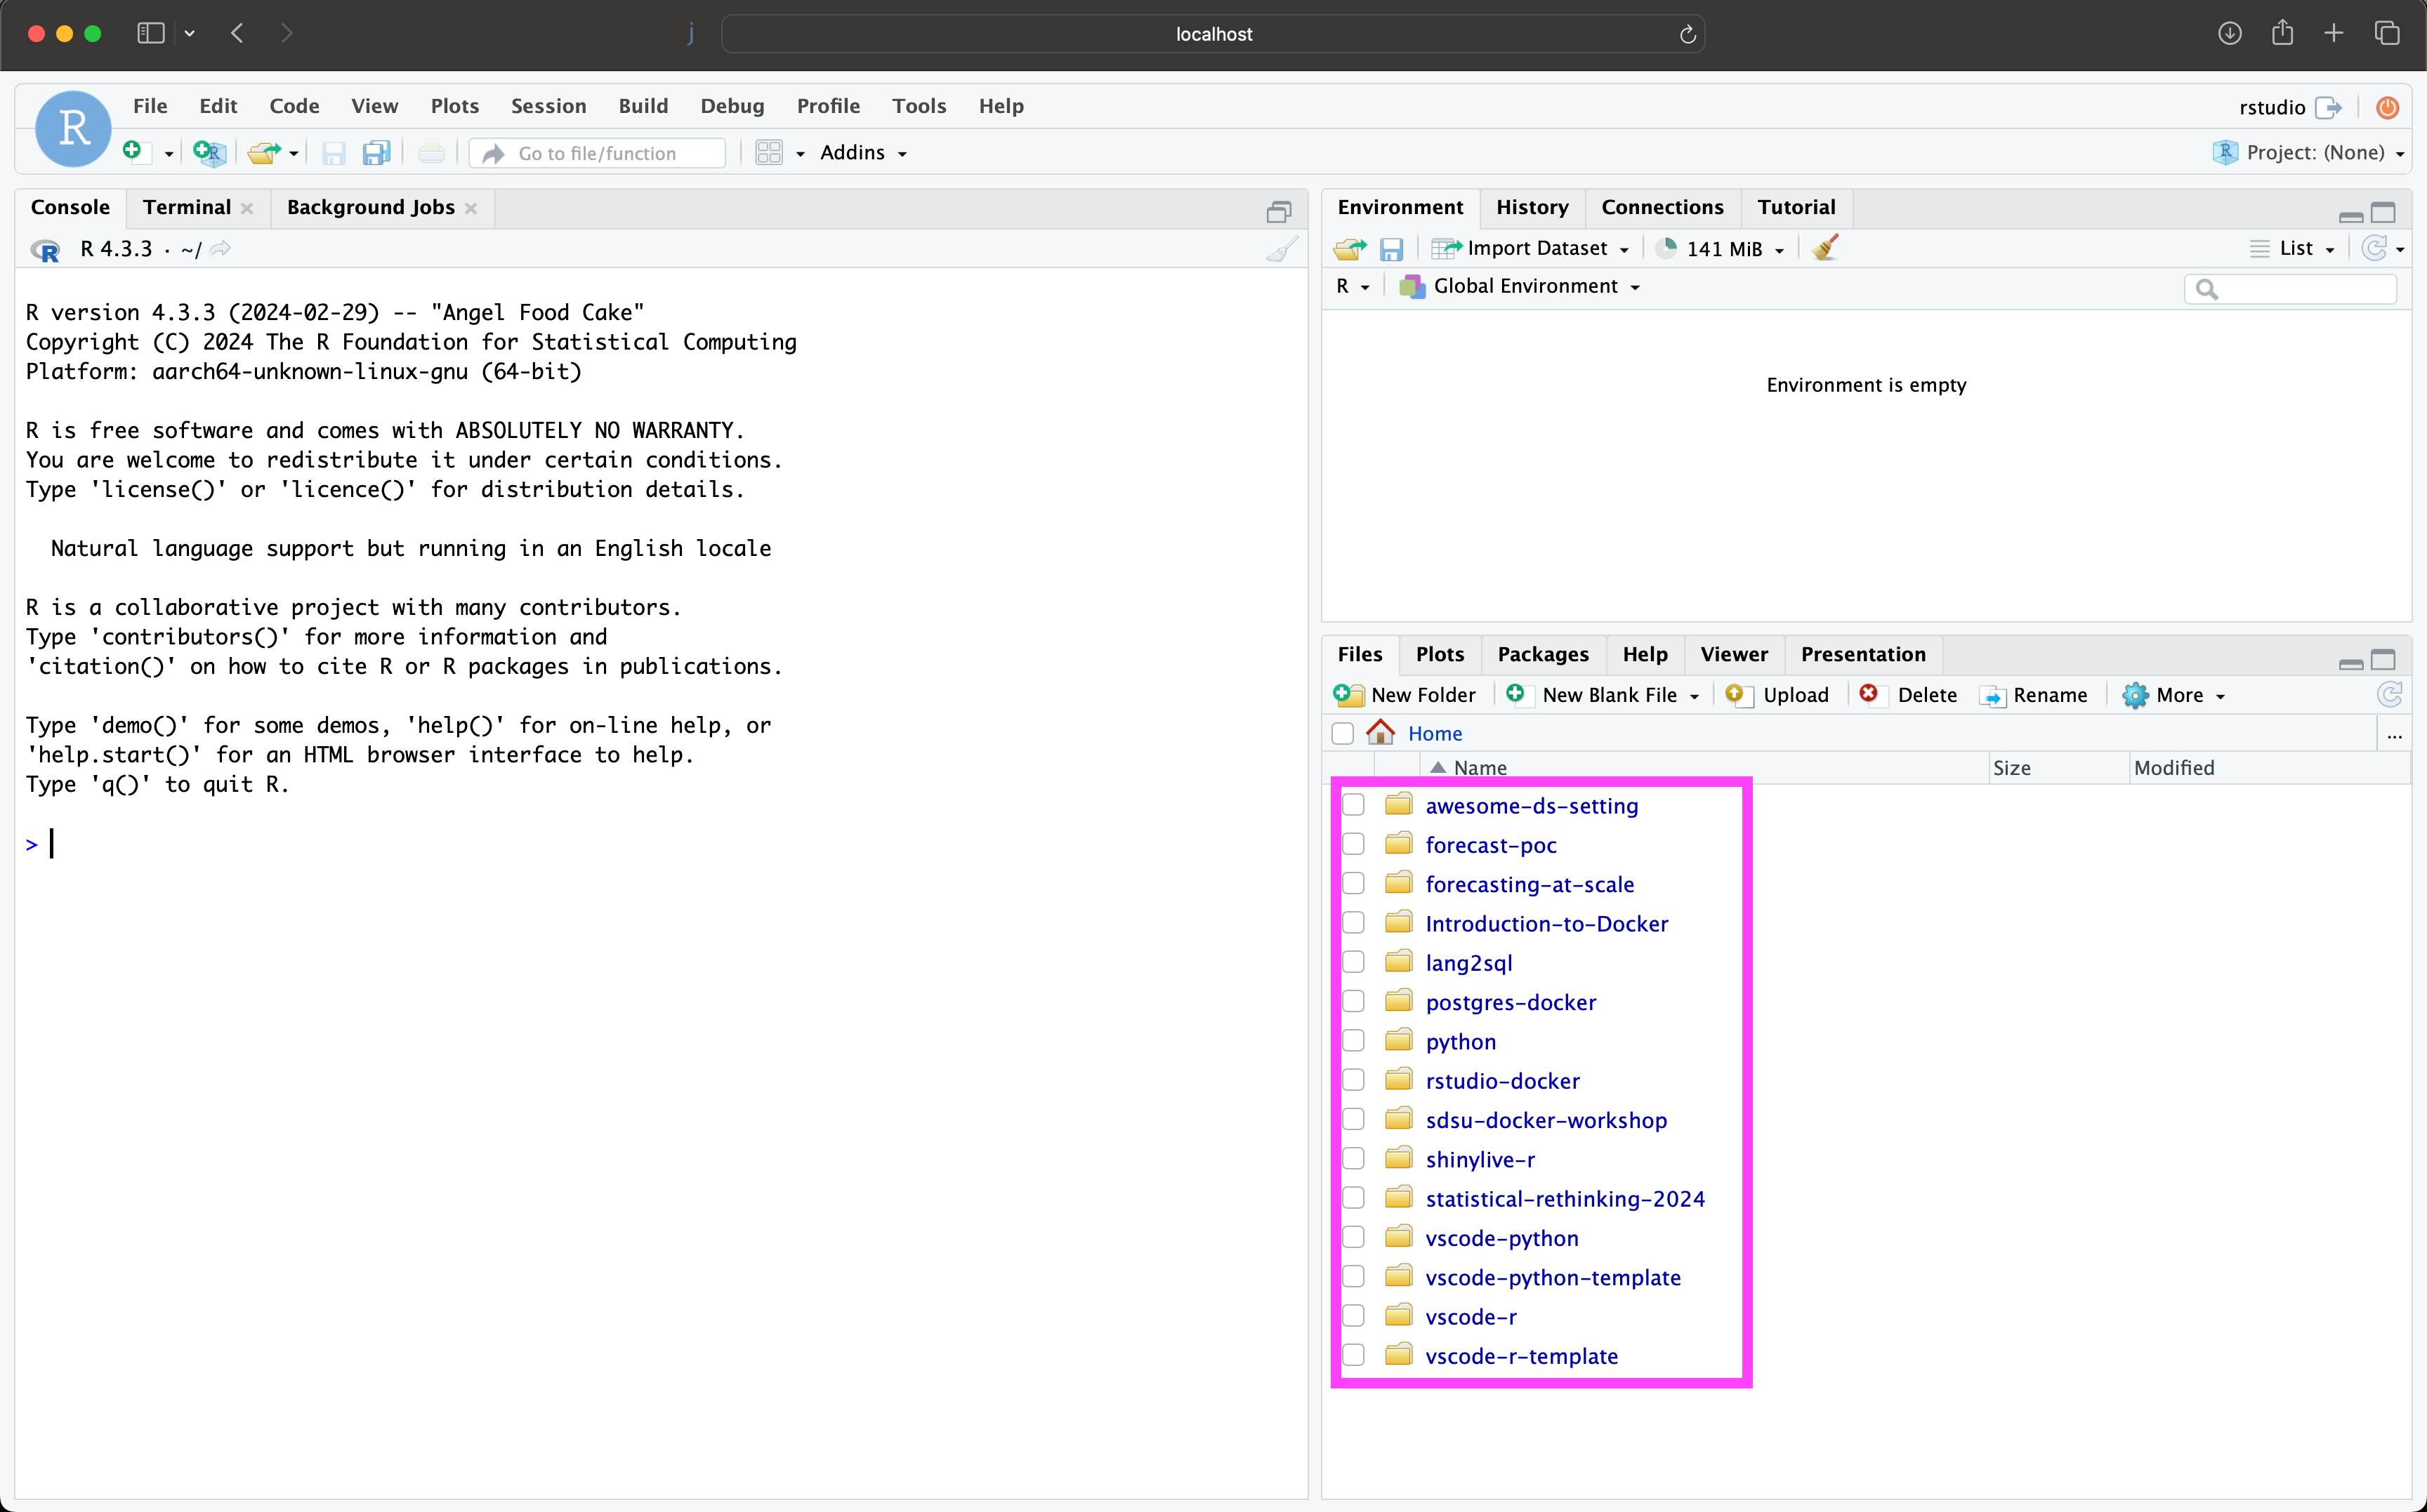Image resolution: width=2427 pixels, height=1512 pixels.
Task: Open the R language selector dropdown in Environment
Action: coord(1353,286)
